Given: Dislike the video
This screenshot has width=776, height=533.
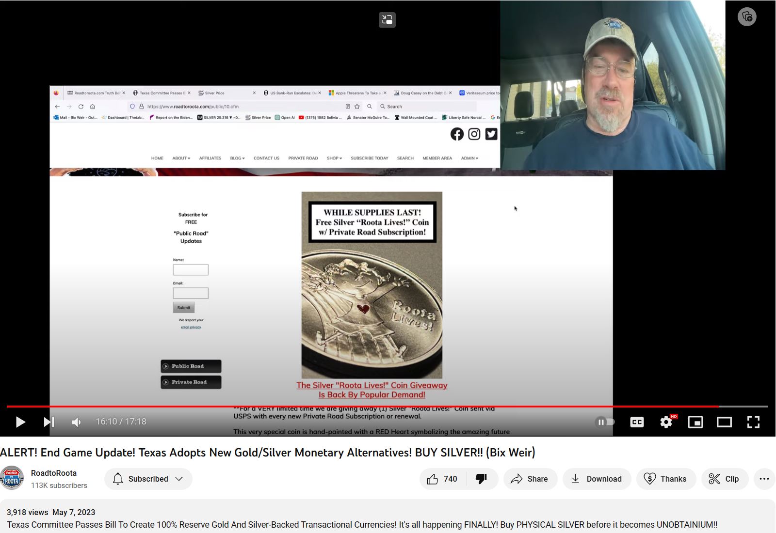Looking at the screenshot, I should [x=482, y=479].
